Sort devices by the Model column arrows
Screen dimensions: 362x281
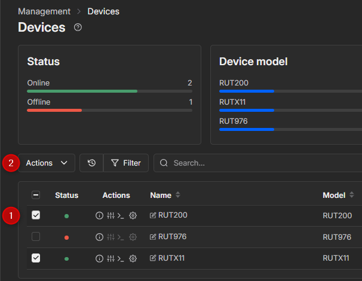(x=349, y=196)
